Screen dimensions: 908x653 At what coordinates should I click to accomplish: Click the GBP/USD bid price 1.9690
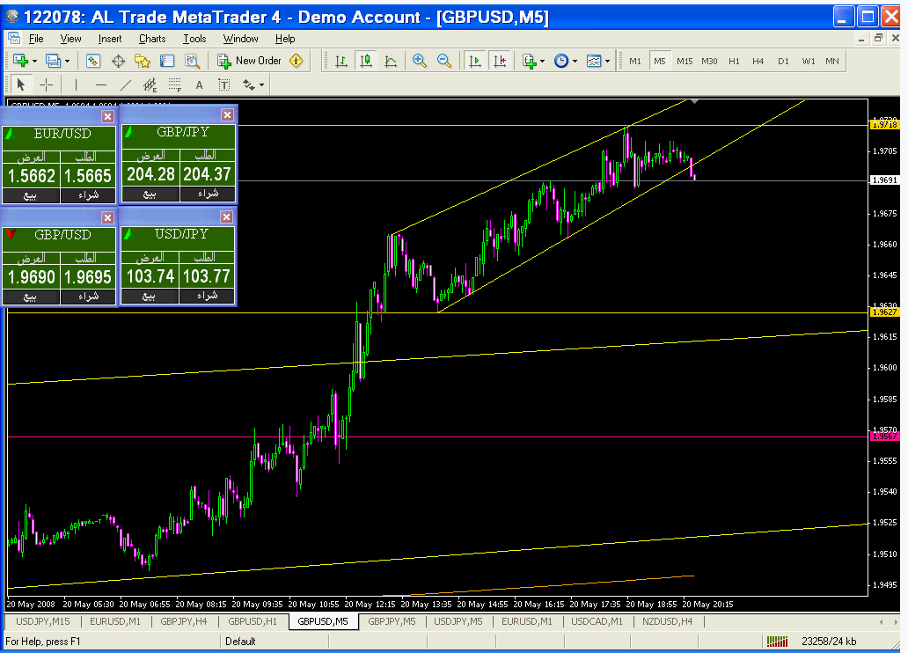click(31, 277)
